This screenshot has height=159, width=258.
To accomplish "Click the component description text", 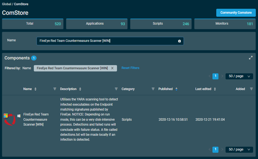I will tap(89, 119).
